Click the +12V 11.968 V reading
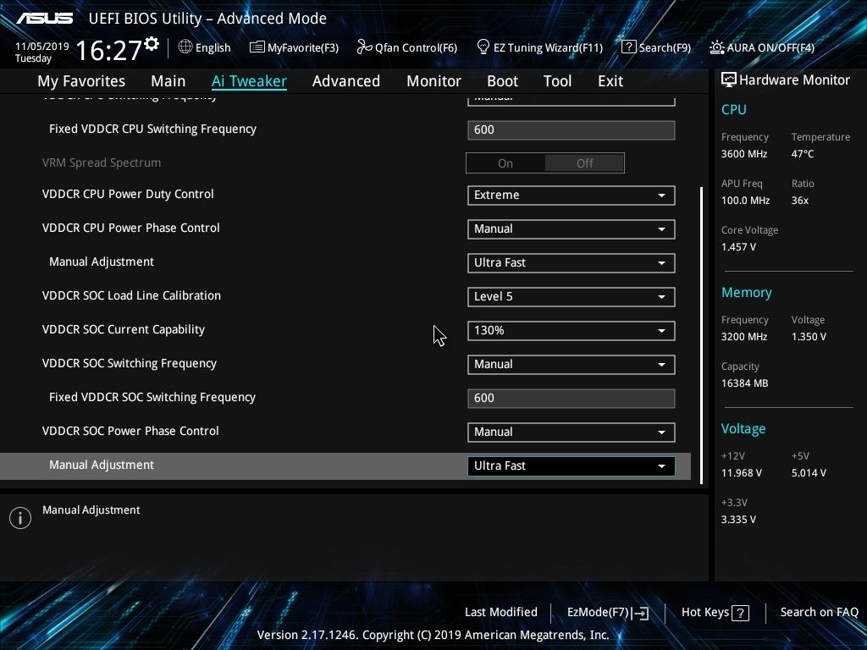This screenshot has width=867, height=650. (742, 472)
